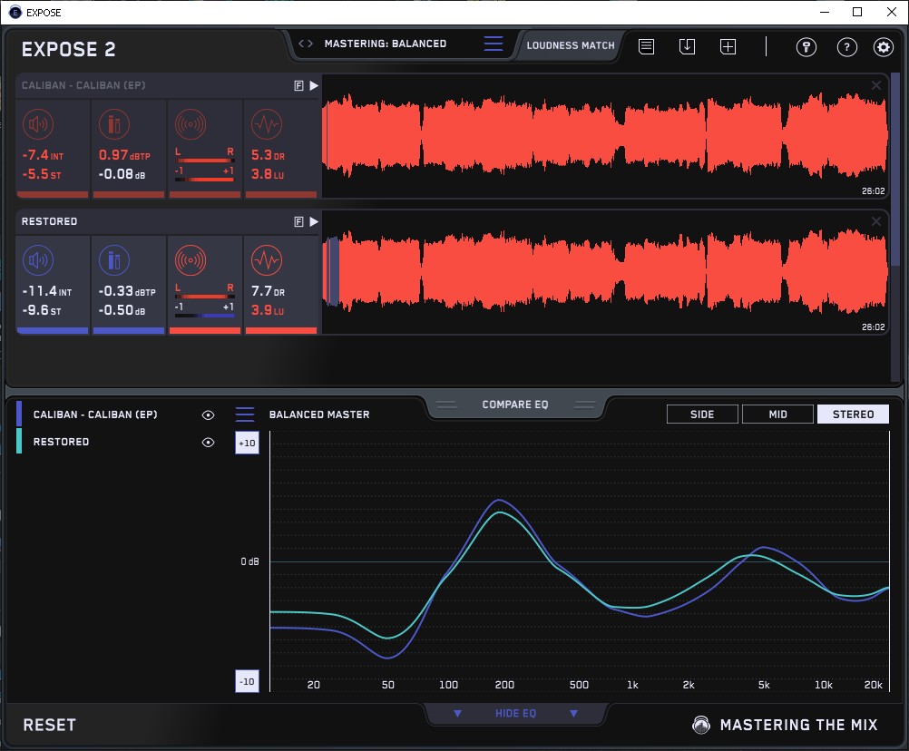Click Caliban L/R stereo balance meter

click(205, 155)
